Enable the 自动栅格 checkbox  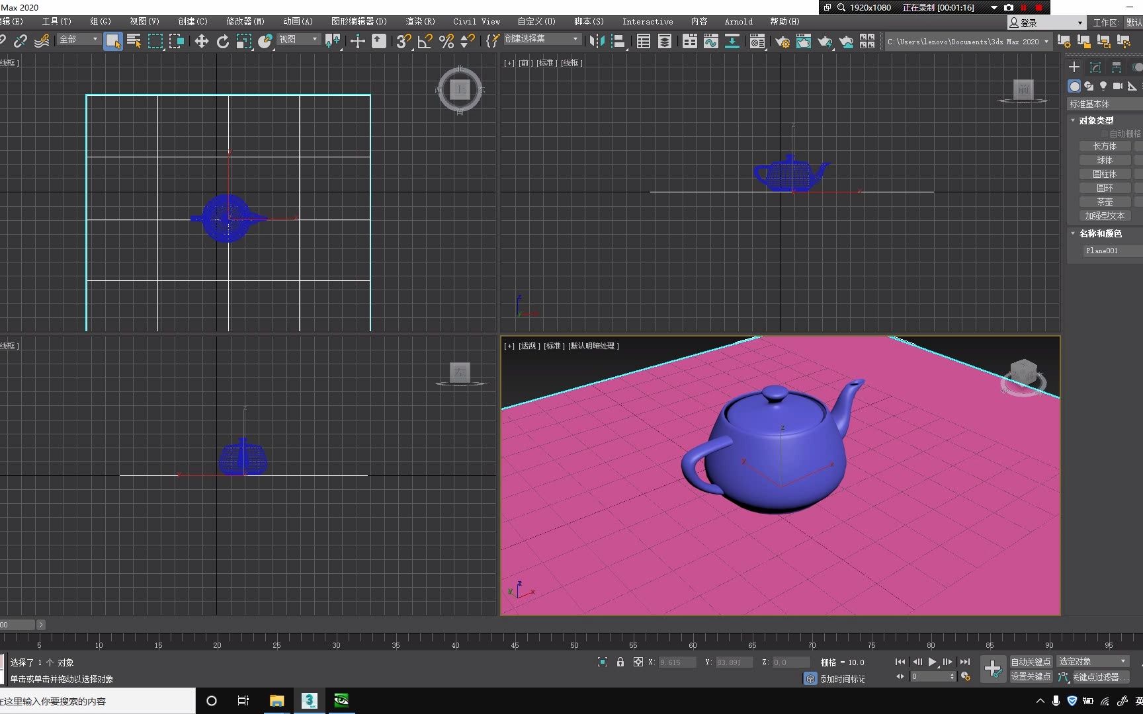(1103, 133)
